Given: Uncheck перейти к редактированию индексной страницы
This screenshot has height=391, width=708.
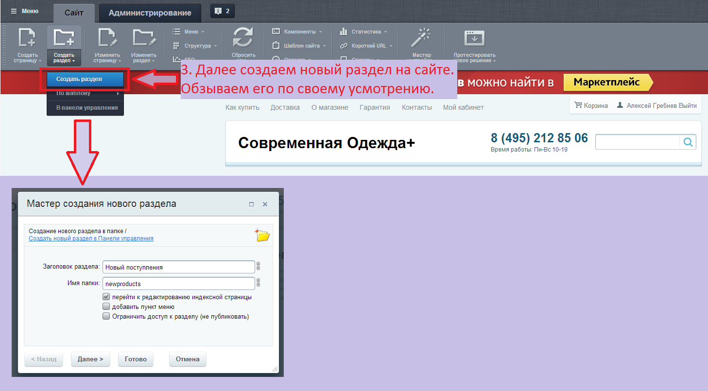Looking at the screenshot, I should (x=106, y=297).
